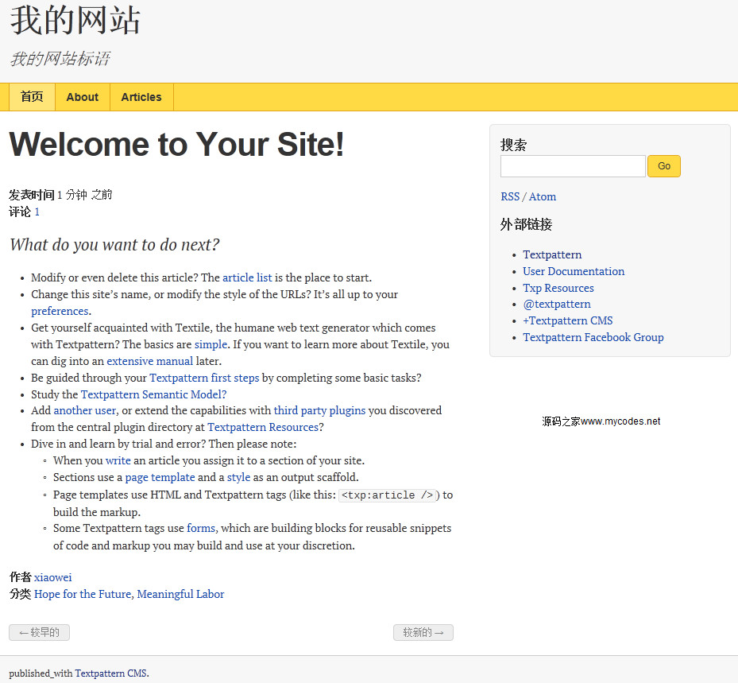Open the Atom feed link
This screenshot has width=738, height=683.
[x=543, y=196]
